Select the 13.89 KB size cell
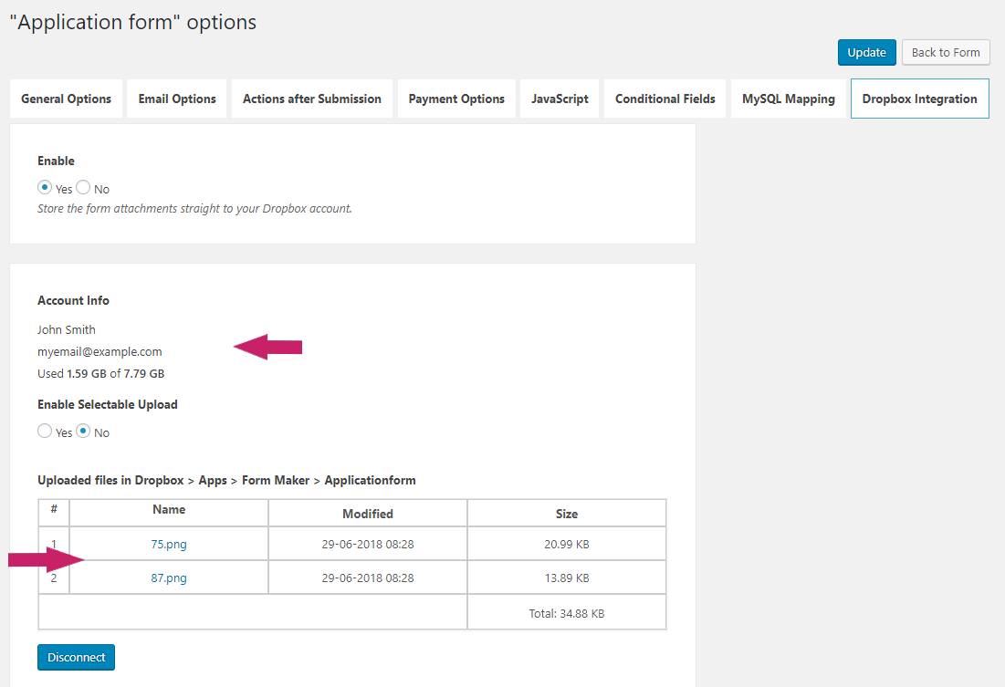The width and height of the screenshot is (1005, 687). pos(567,578)
